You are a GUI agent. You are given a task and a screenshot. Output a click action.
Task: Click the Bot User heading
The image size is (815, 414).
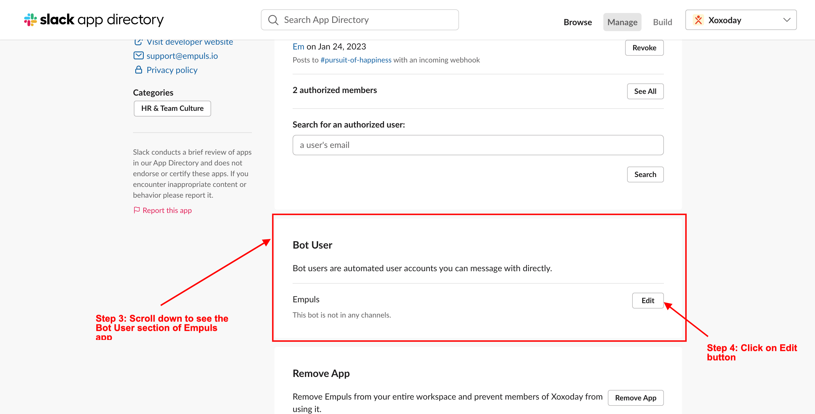[312, 245]
